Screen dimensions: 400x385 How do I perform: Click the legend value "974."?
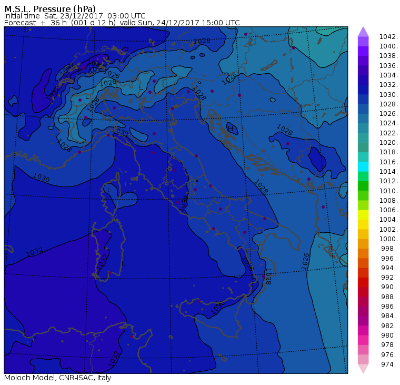point(389,364)
